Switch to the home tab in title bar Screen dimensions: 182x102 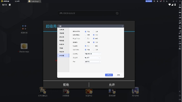click(x=17, y=1)
